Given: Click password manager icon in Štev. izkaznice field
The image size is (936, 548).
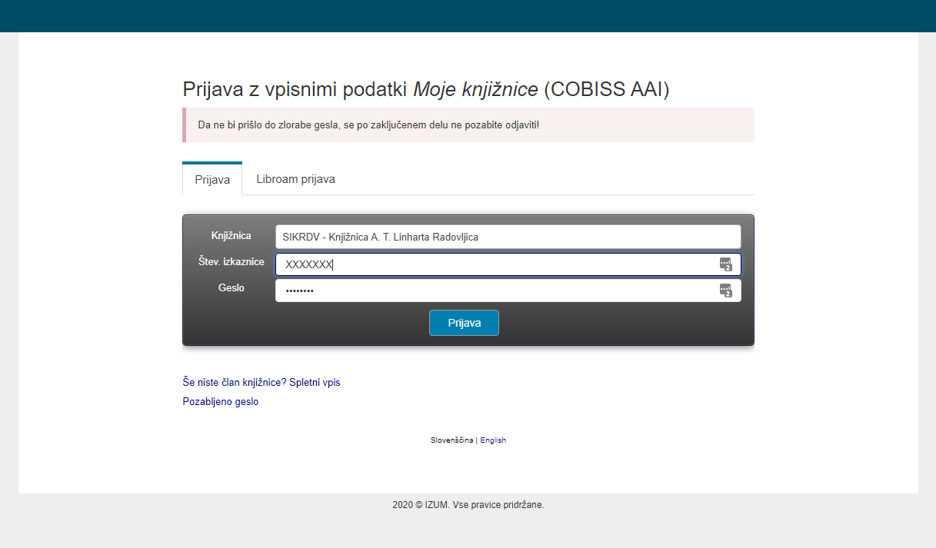Looking at the screenshot, I should (x=725, y=264).
